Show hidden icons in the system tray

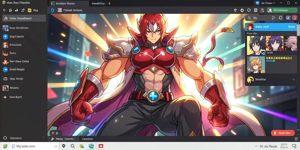pos(256,146)
